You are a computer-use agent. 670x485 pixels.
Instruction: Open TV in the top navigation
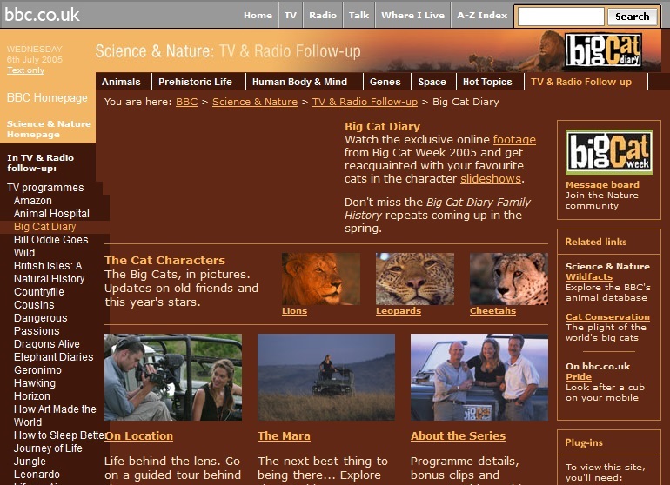tap(291, 15)
